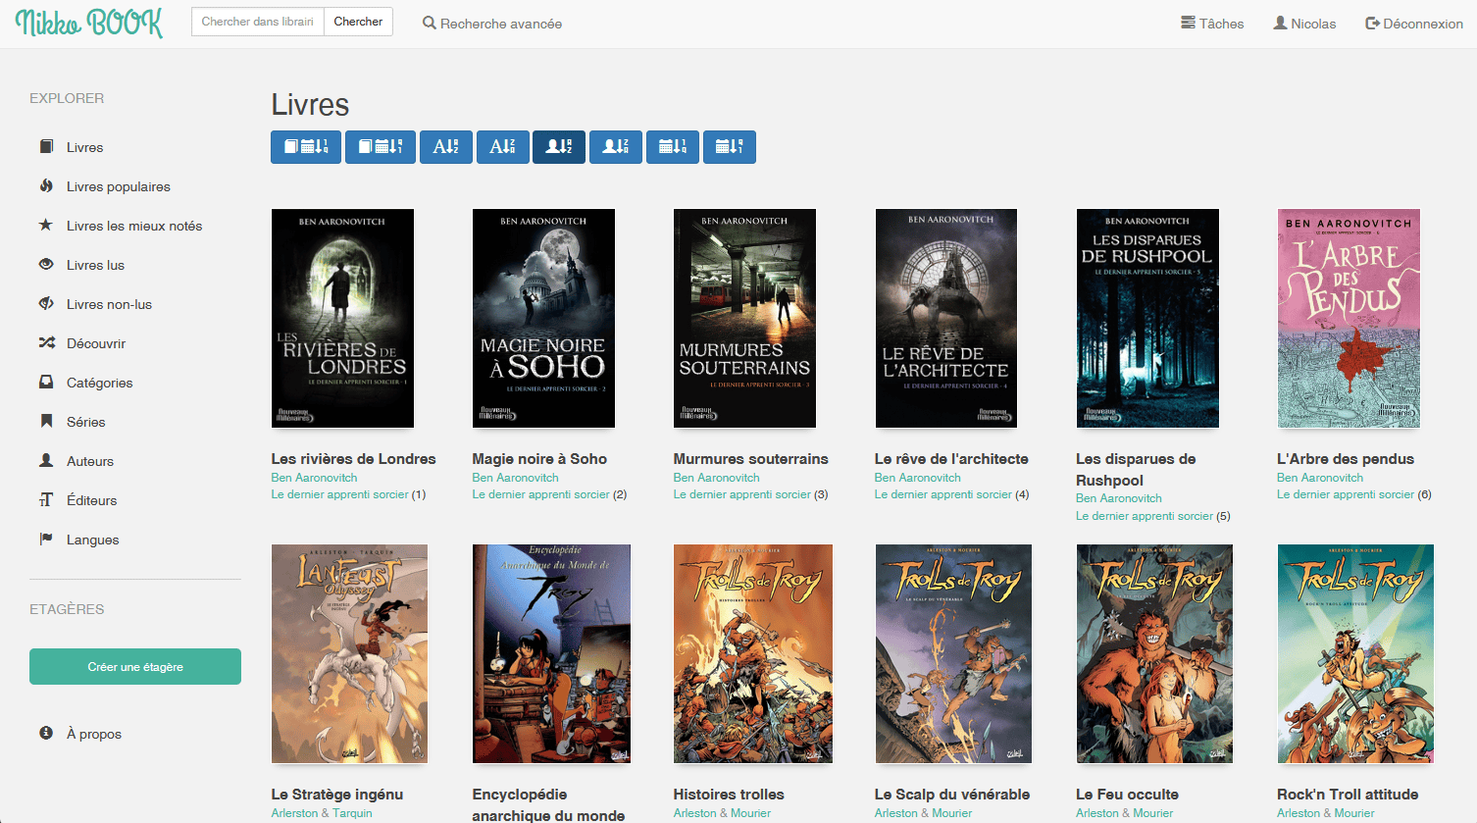Viewport: 1477px width, 823px height.
Task: Open Nicolas user profile
Action: (x=1304, y=24)
